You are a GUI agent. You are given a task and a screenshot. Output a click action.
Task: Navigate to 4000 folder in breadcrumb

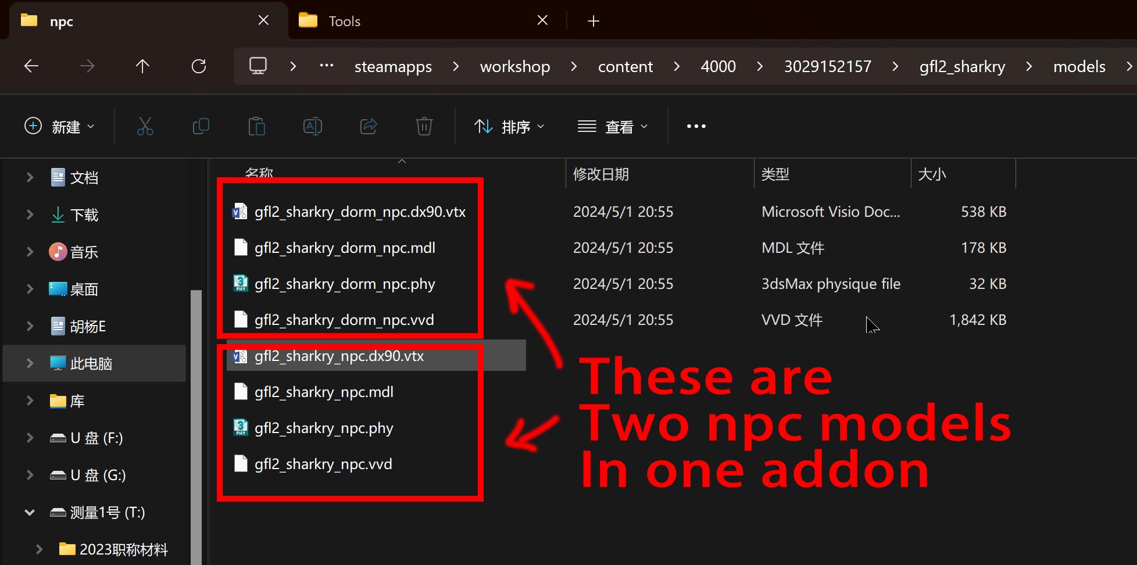click(718, 66)
